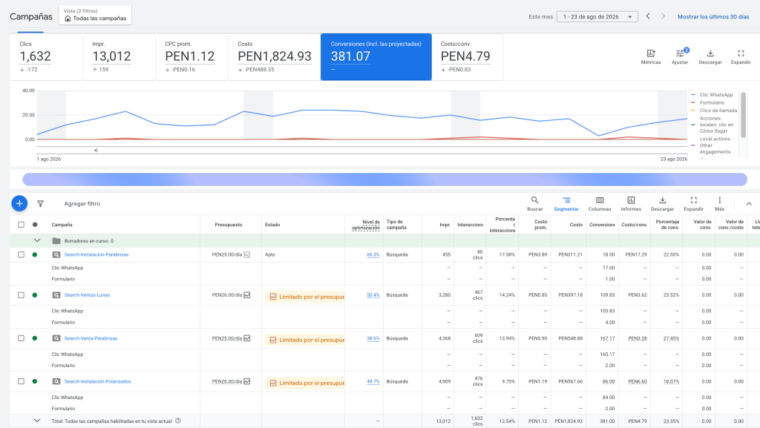
Task: Modify table Columnas
Action: pos(600,204)
